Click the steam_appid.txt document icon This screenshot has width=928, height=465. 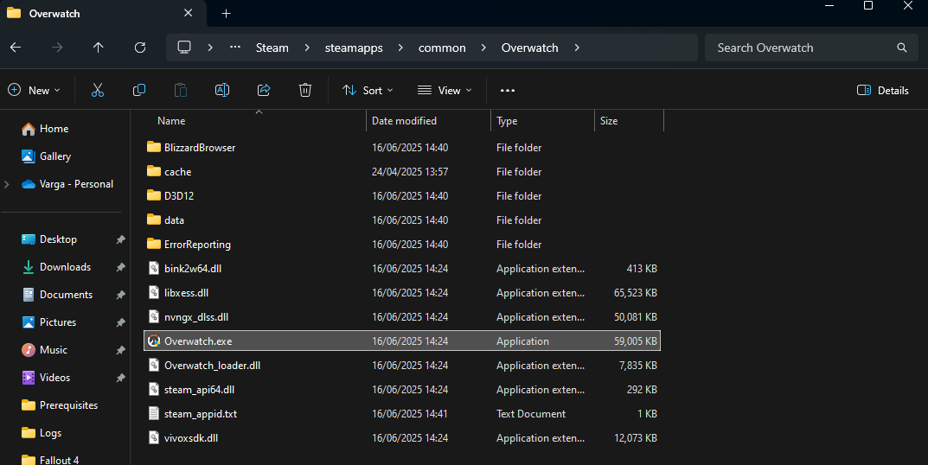click(154, 413)
